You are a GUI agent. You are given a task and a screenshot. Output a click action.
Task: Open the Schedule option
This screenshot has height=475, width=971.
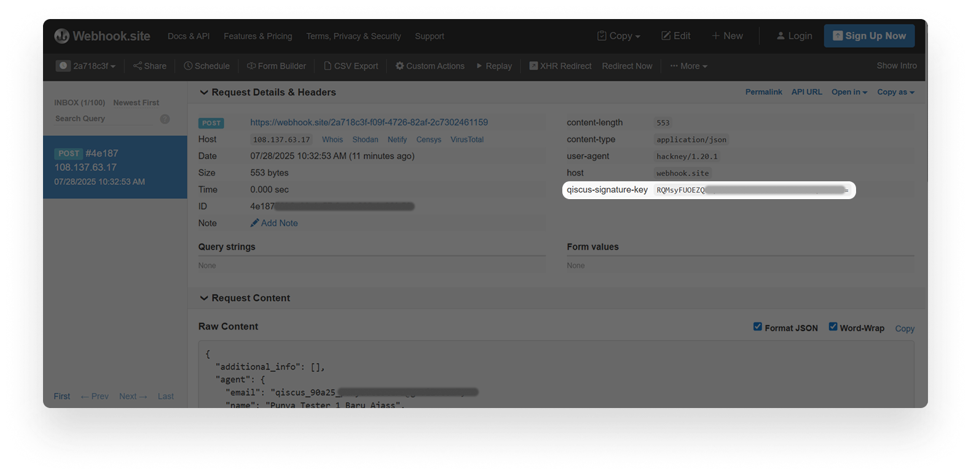tap(206, 66)
